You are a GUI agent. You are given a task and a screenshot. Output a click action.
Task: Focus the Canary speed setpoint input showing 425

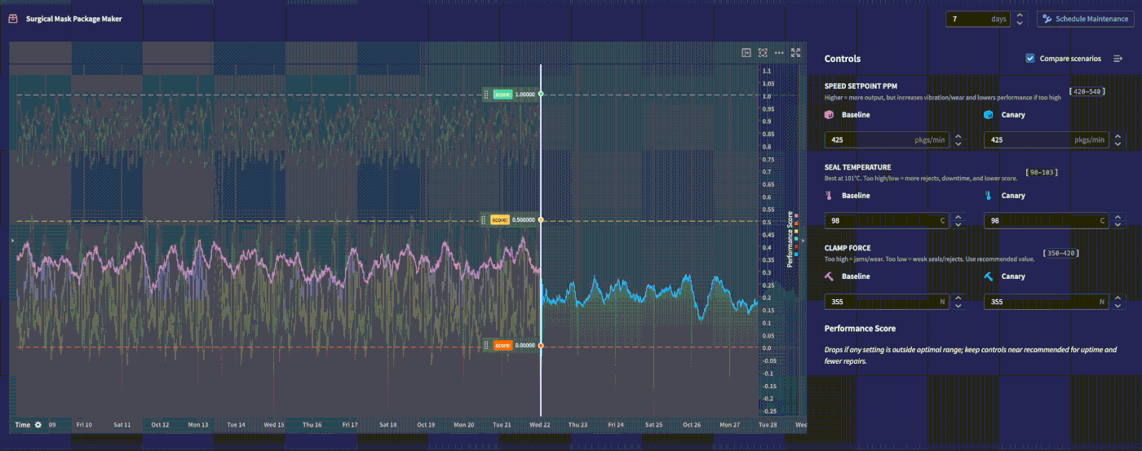1047,140
